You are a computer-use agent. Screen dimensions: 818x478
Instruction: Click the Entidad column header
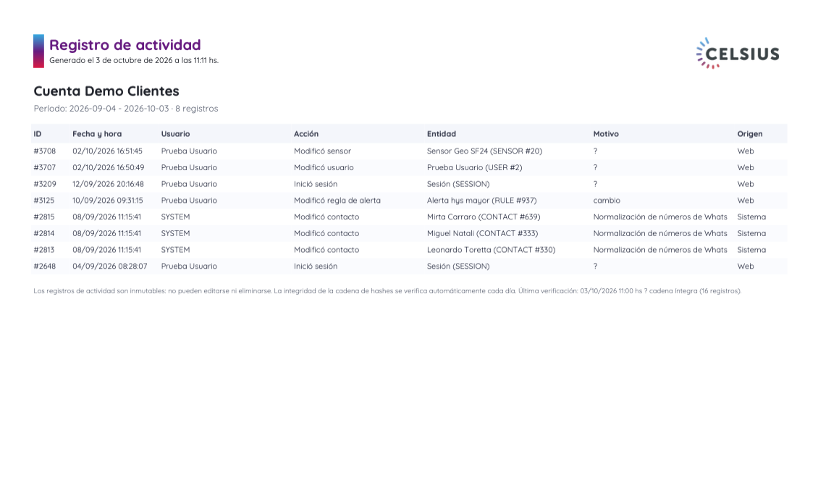442,133
